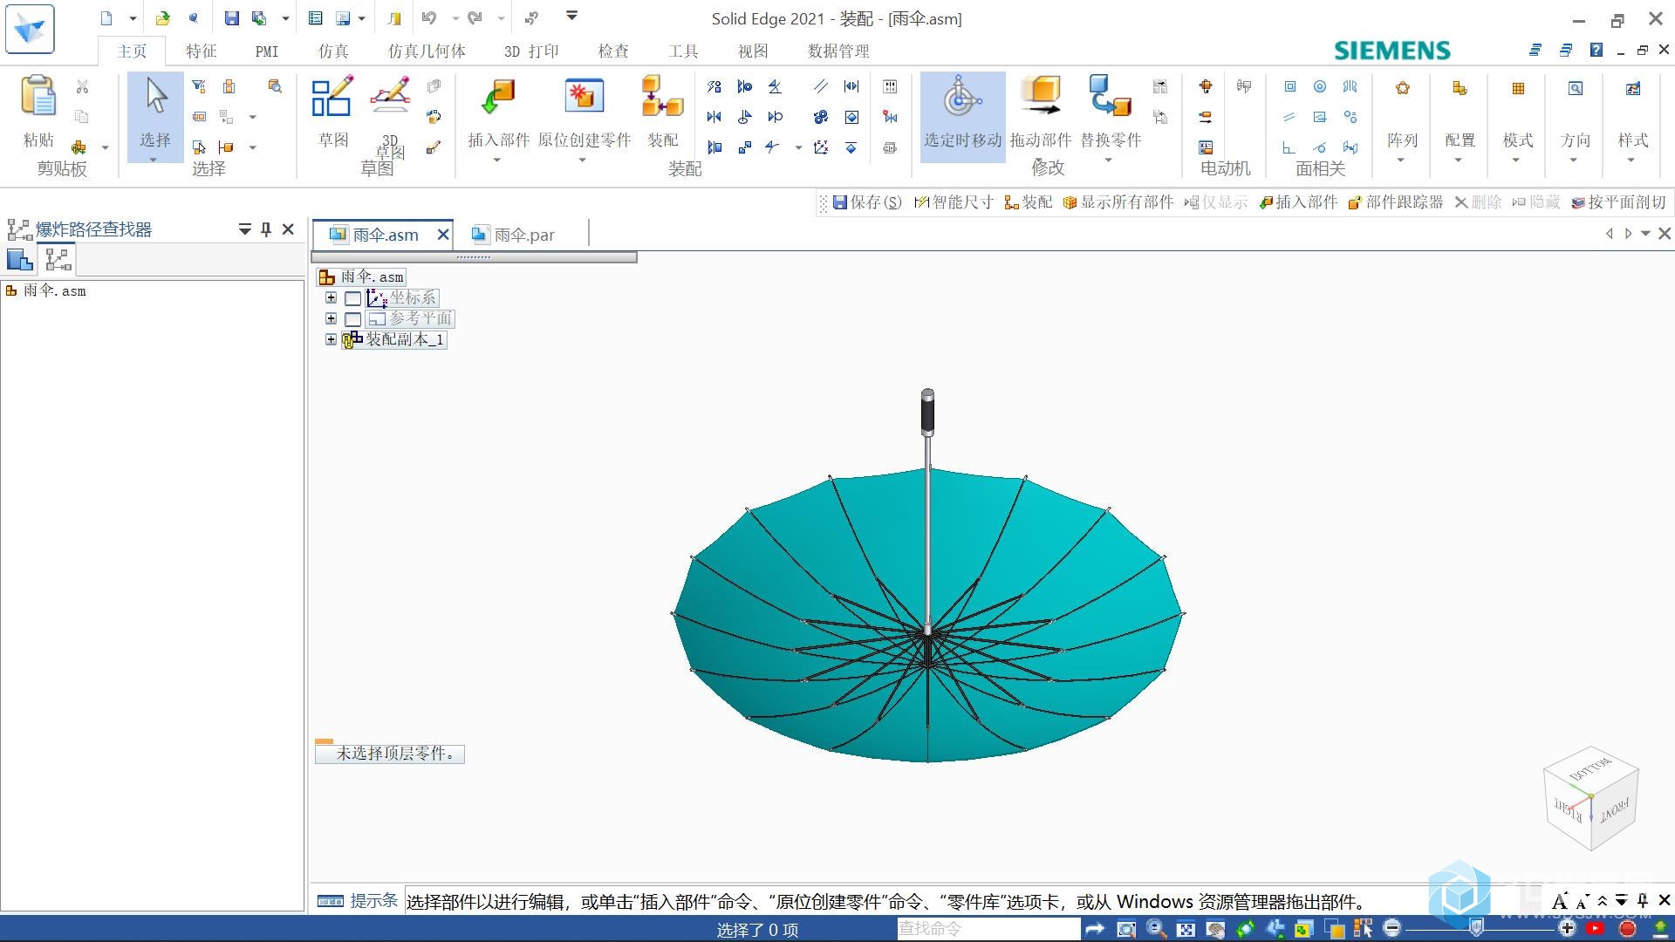This screenshot has width=1675, height=942.
Task: Open the 特征 ribbon tab
Action: click(x=202, y=51)
